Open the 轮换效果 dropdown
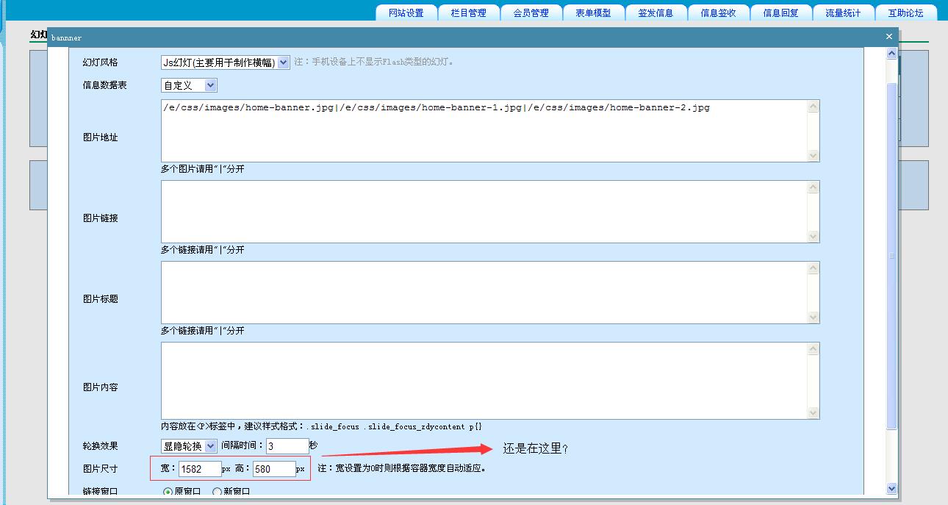 click(189, 445)
